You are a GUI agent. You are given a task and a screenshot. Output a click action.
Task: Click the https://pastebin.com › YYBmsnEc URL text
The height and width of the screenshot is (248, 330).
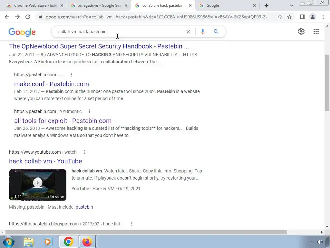[x=48, y=111]
